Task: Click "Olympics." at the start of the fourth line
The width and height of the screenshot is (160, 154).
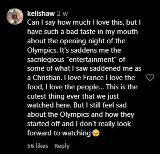Action: tap(39, 49)
